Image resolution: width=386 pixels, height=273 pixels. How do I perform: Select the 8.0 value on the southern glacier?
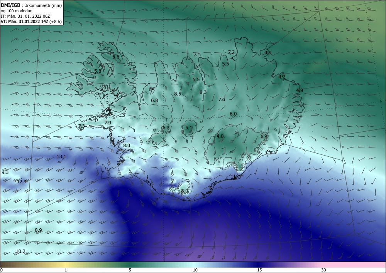pos(185,191)
